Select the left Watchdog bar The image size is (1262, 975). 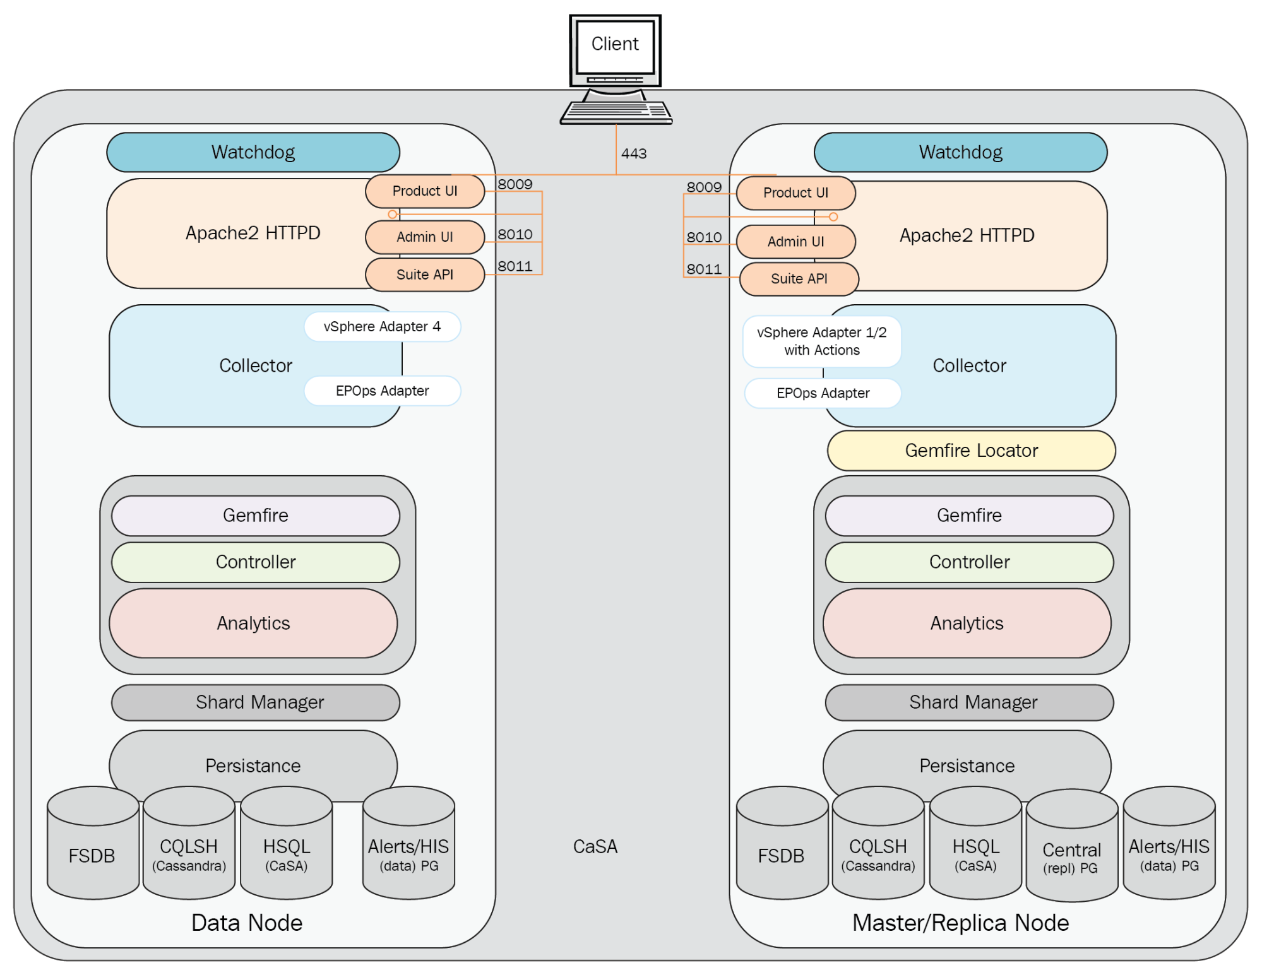click(x=253, y=152)
